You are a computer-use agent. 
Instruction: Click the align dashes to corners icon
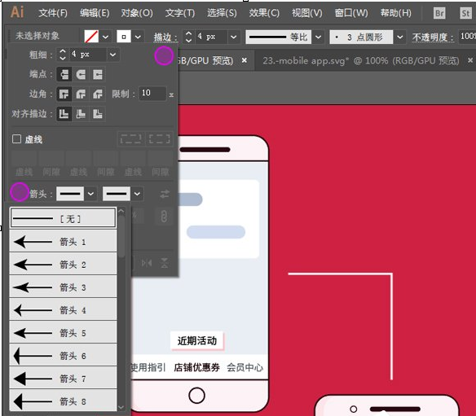coord(160,139)
